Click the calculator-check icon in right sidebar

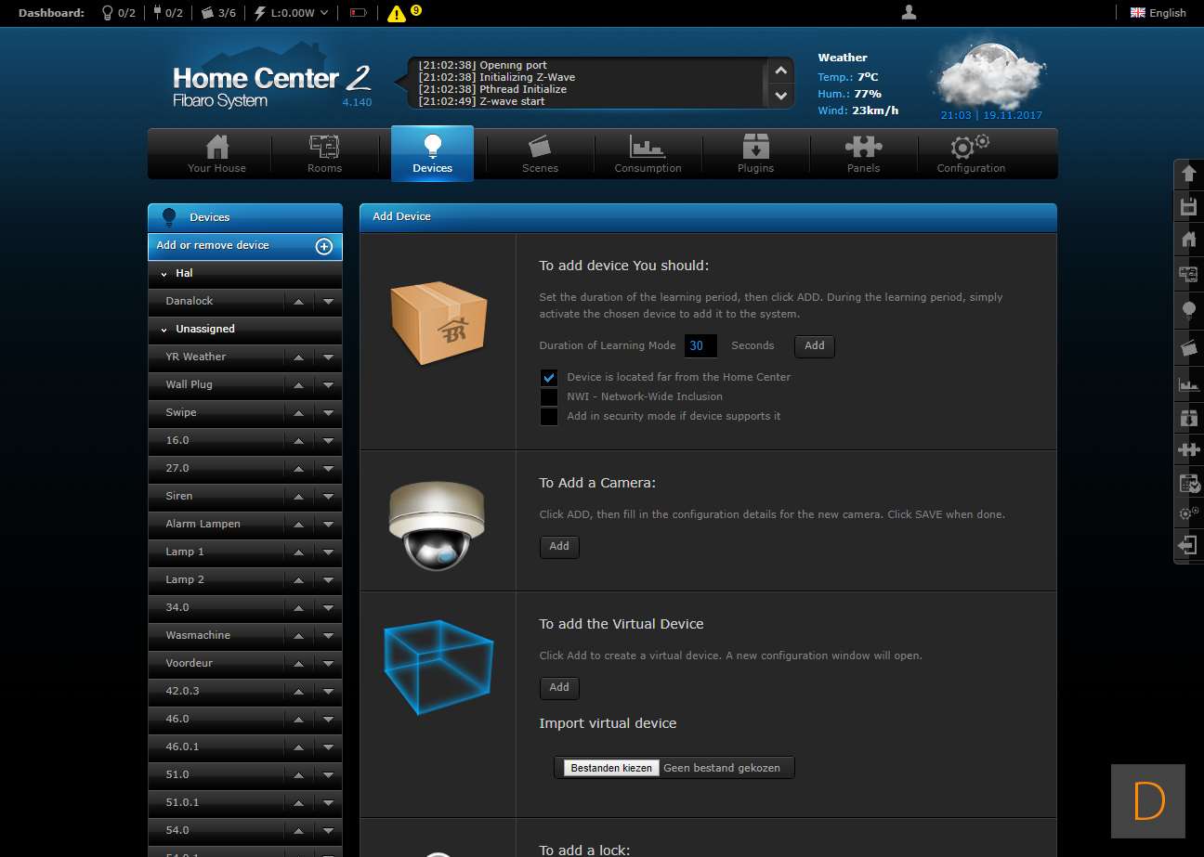(x=1190, y=483)
